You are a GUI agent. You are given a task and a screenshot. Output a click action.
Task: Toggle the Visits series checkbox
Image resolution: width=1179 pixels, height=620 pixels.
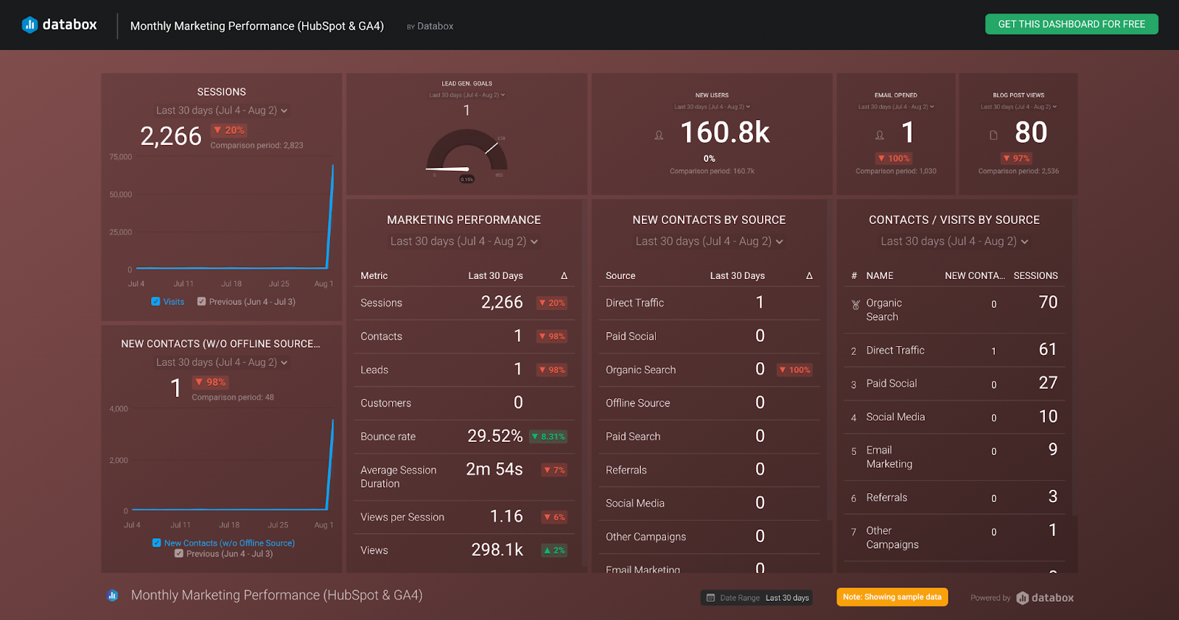click(x=155, y=301)
